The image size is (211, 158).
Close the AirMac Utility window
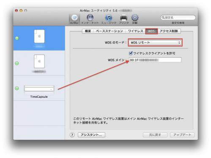point(16,11)
